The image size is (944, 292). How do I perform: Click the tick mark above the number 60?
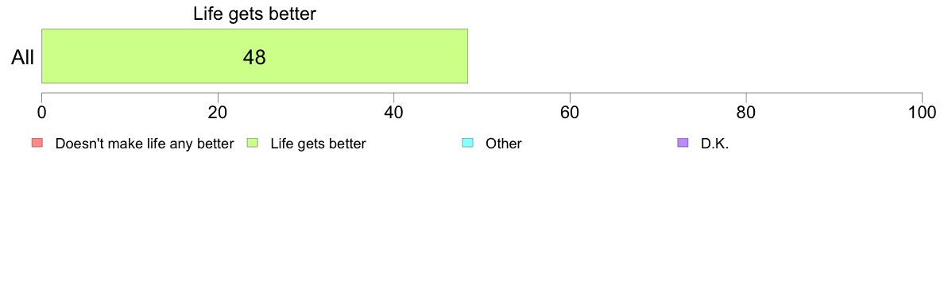570,97
